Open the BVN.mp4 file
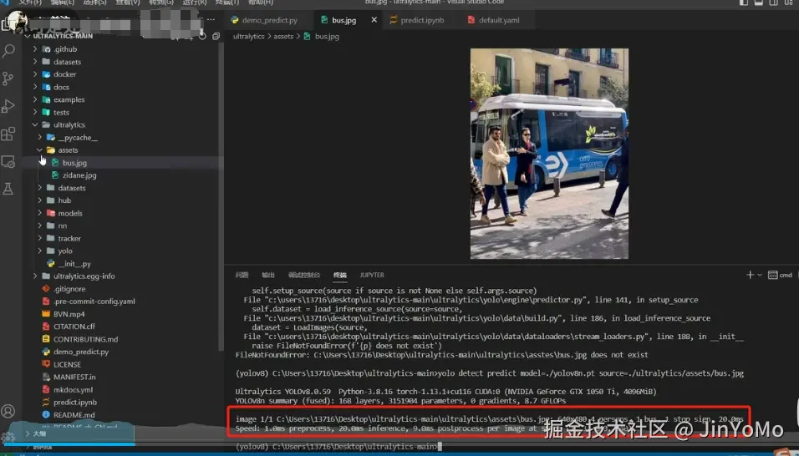This screenshot has height=456, width=799. pos(69,314)
